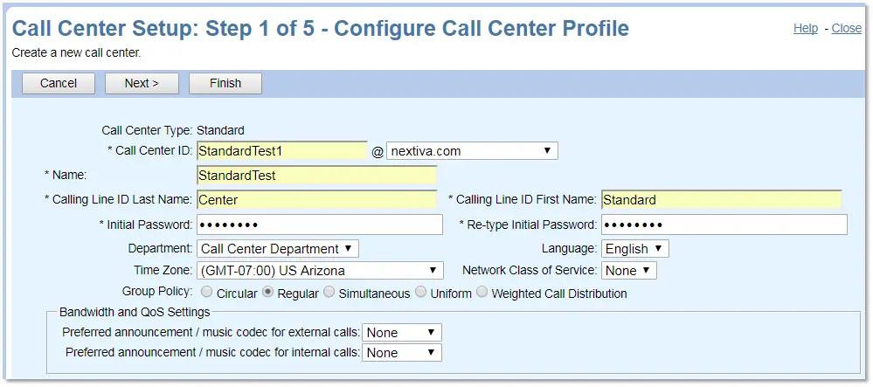Open the Help link
Image resolution: width=873 pixels, height=387 pixels.
click(x=806, y=29)
